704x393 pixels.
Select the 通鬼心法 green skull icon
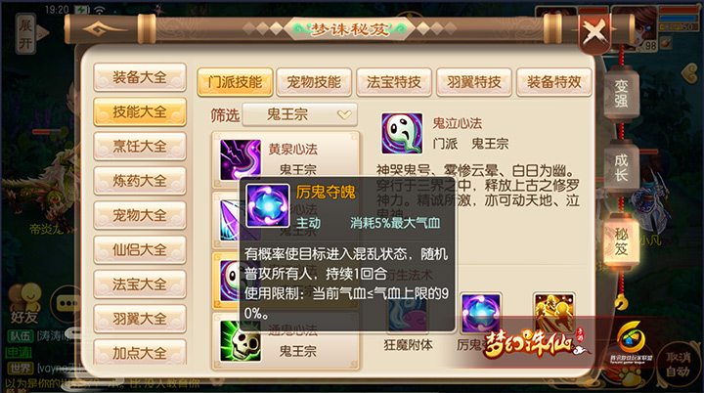[240, 340]
